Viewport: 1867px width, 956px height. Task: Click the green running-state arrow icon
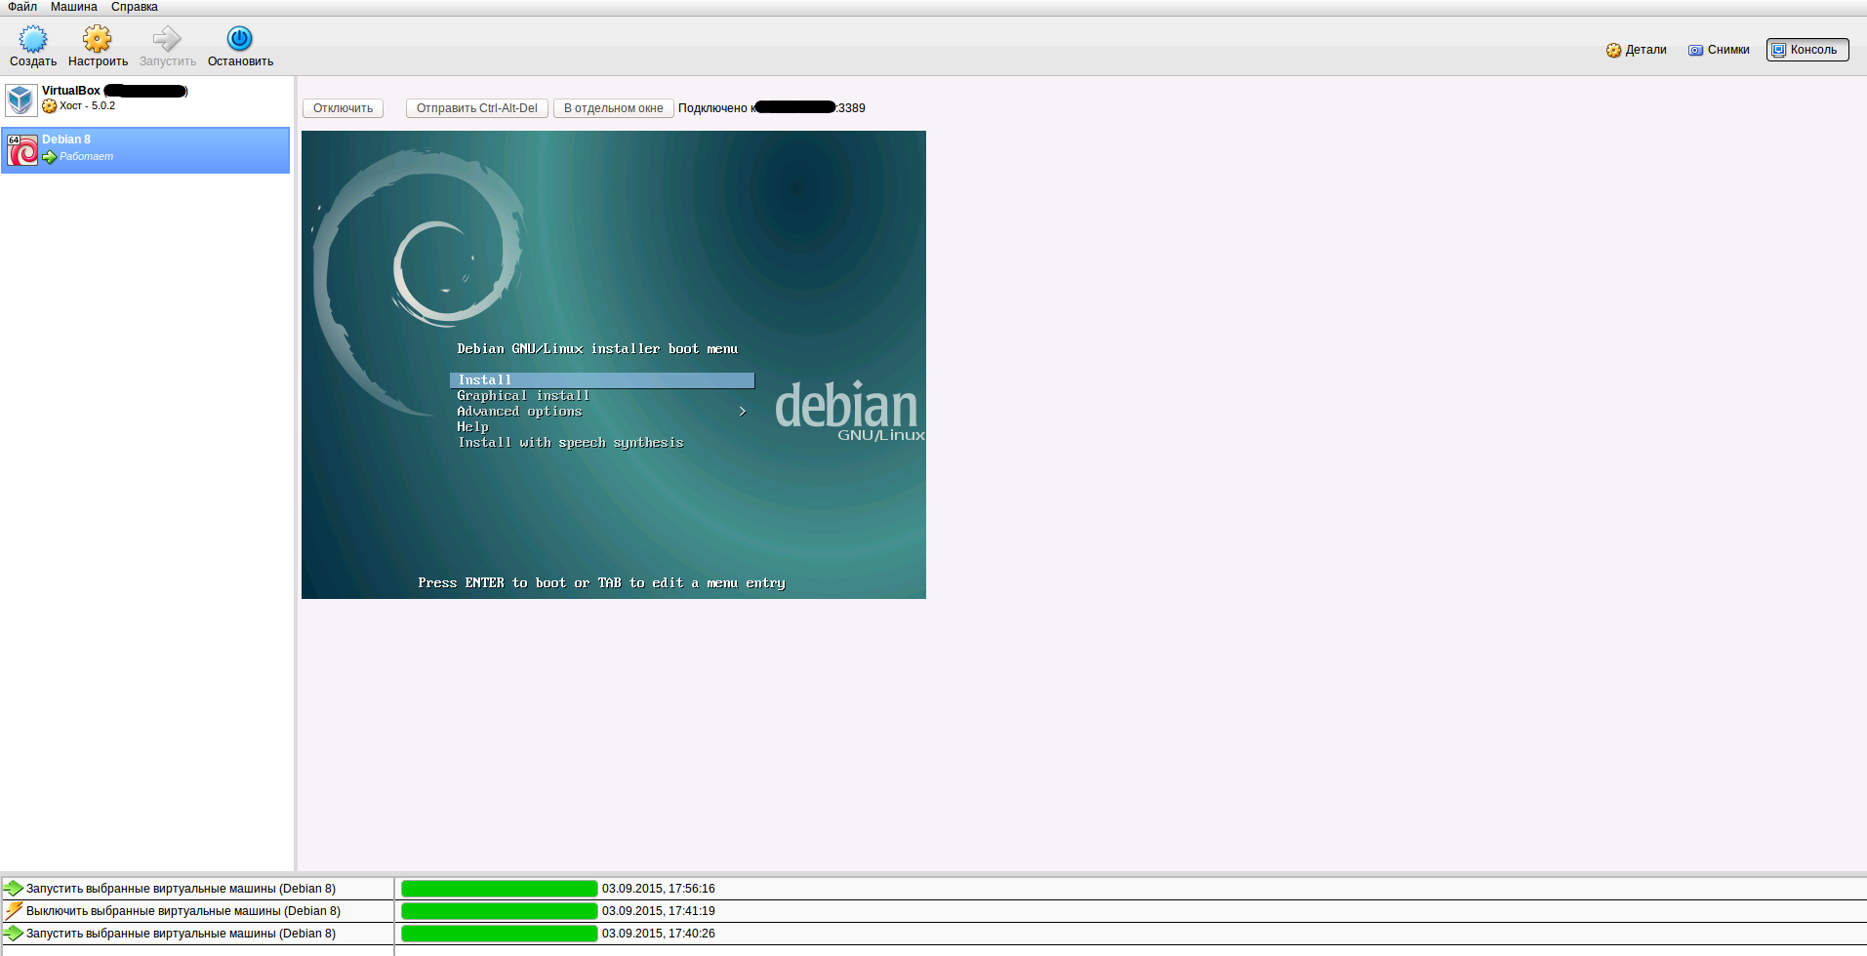[50, 157]
